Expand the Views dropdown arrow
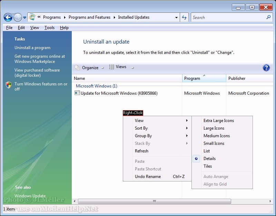The image size is (276, 216). coord(132,68)
